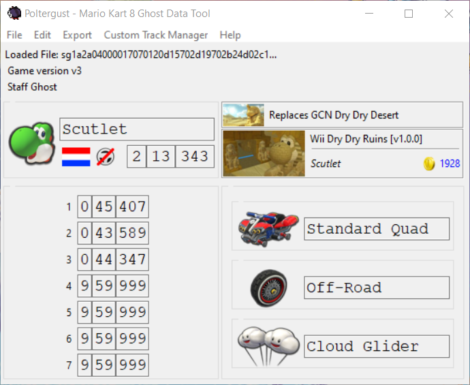Click total time milliseconds field 343
Image resolution: width=470 pixels, height=385 pixels.
point(195,157)
